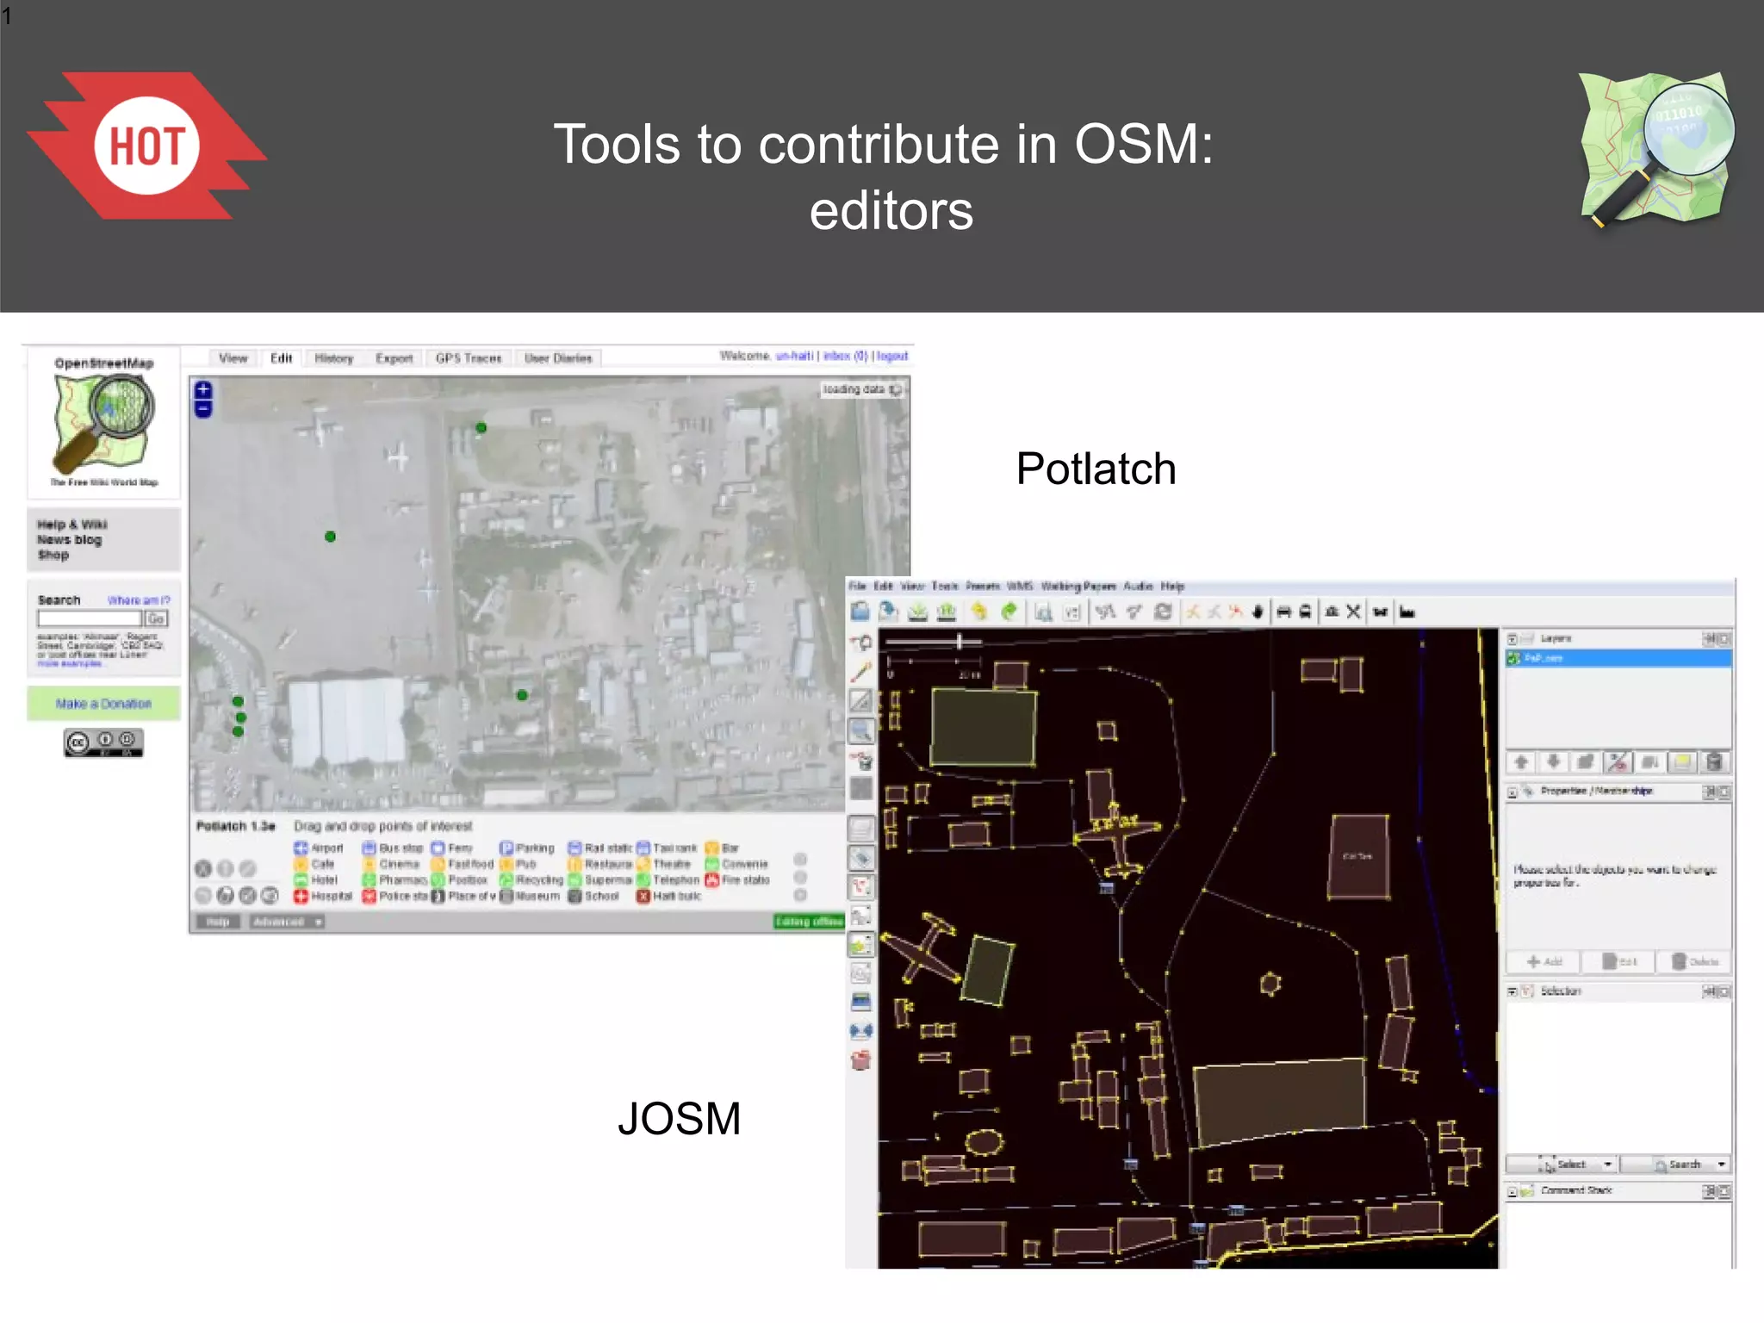Click the Go search button
Viewport: 1764px width, 1323px height.
156,618
